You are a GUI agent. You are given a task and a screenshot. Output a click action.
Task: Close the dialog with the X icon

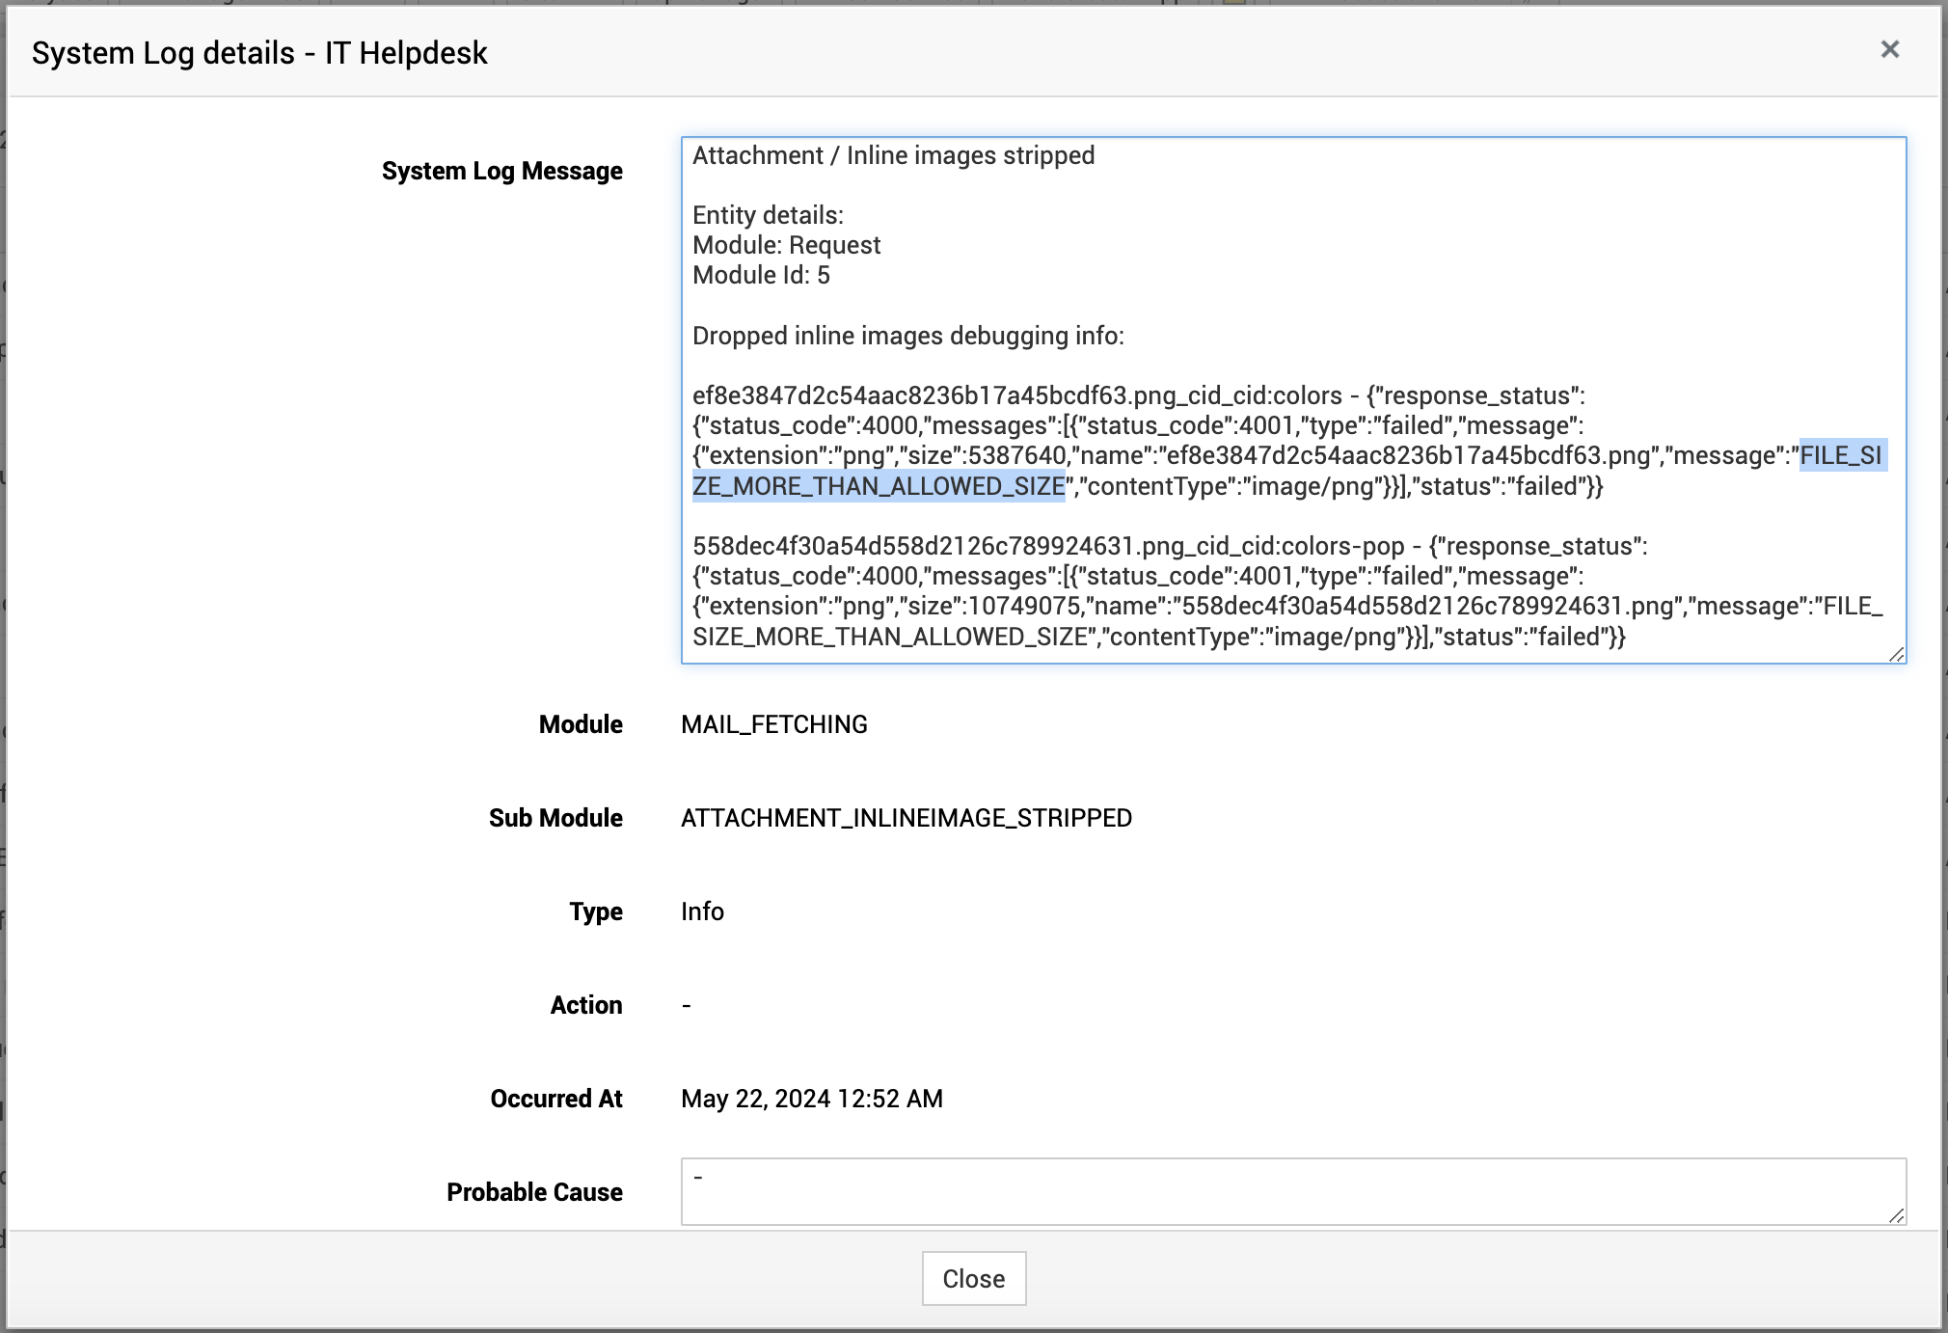click(1889, 49)
